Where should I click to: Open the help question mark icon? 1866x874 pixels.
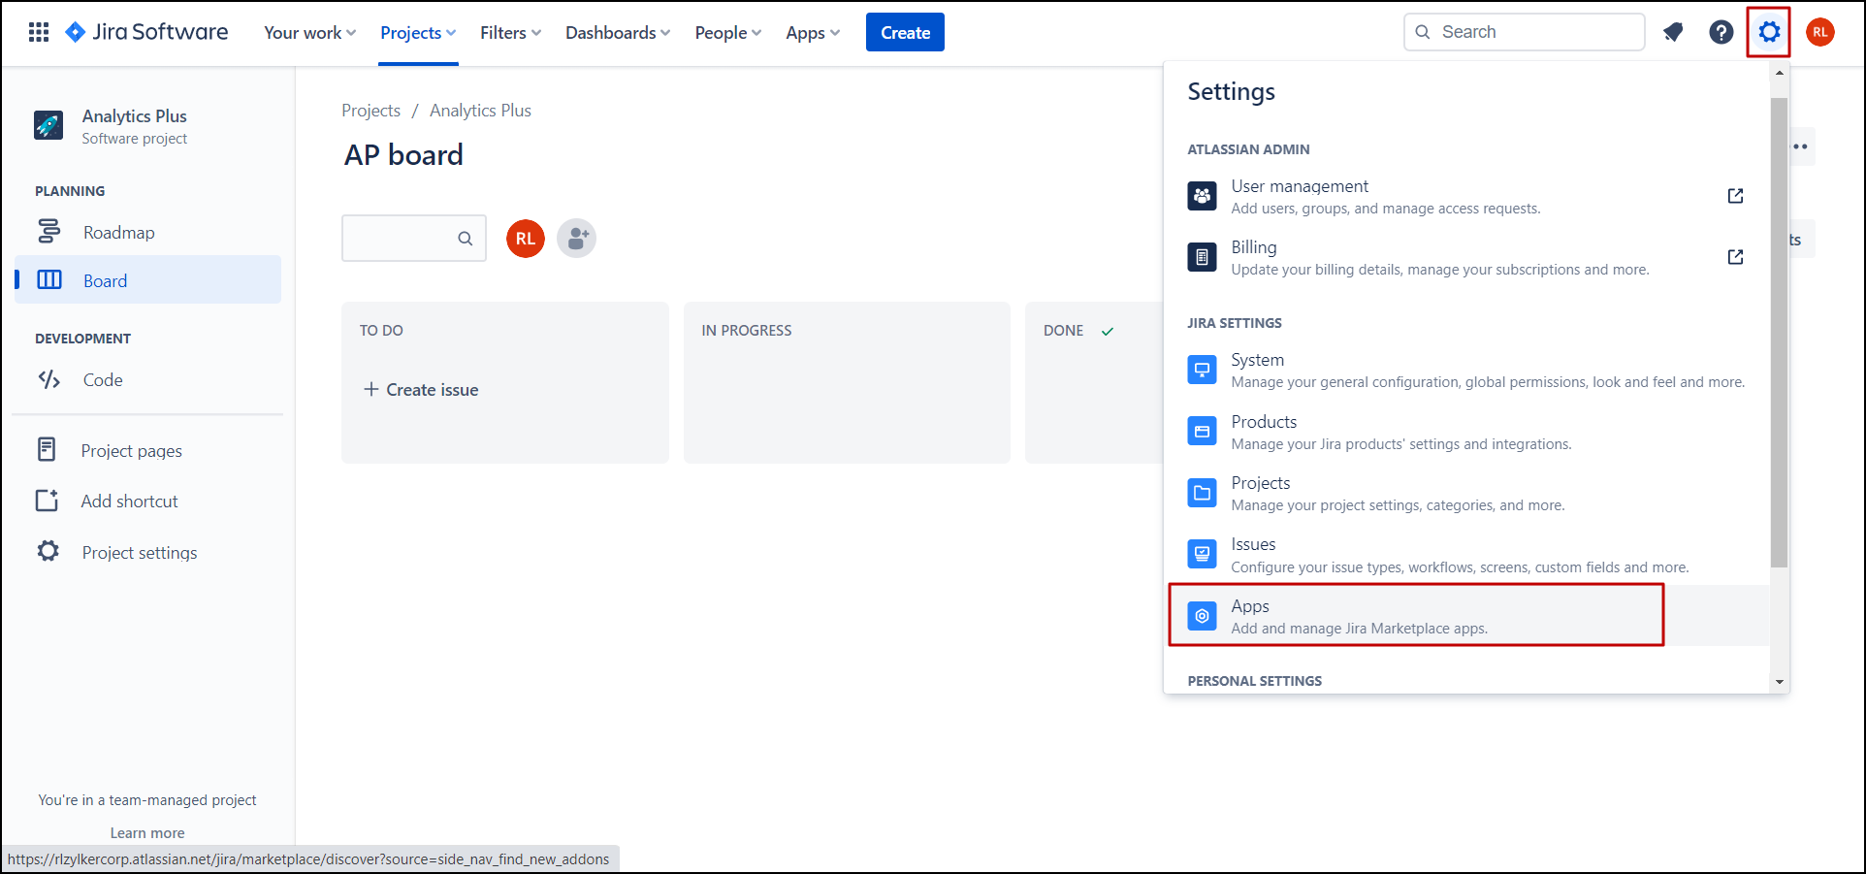click(1721, 32)
